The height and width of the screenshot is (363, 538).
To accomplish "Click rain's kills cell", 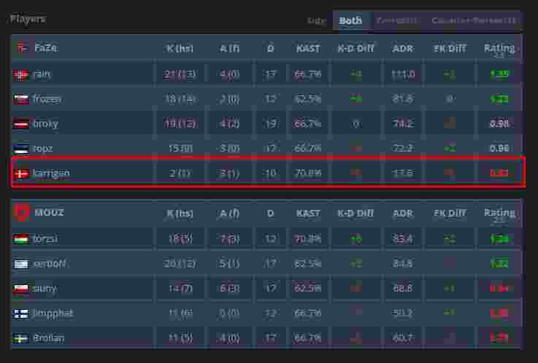I will click(180, 74).
